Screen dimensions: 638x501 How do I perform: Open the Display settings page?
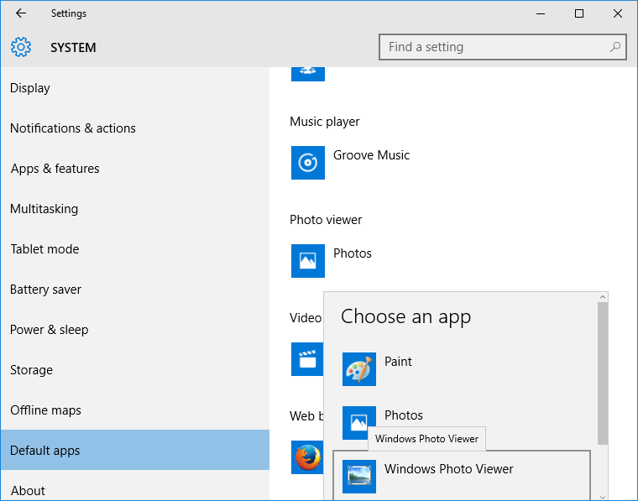30,88
